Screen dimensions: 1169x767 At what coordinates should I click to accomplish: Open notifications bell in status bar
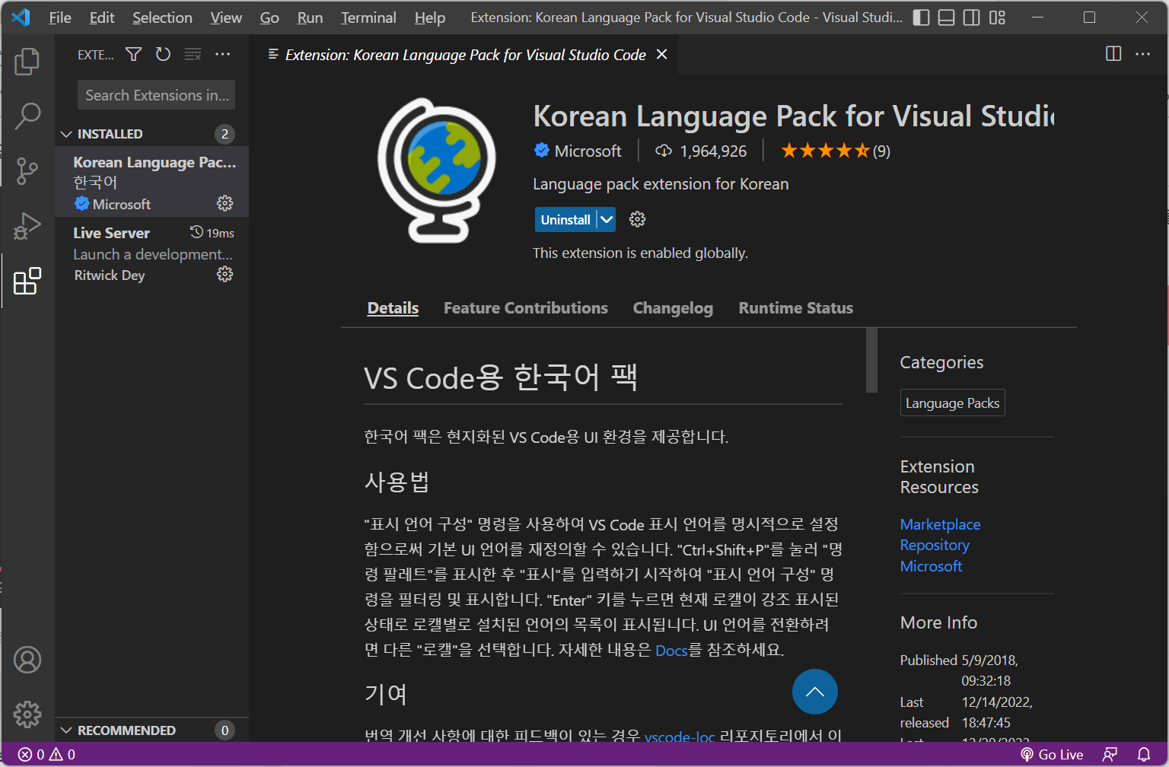pyautogui.click(x=1143, y=754)
